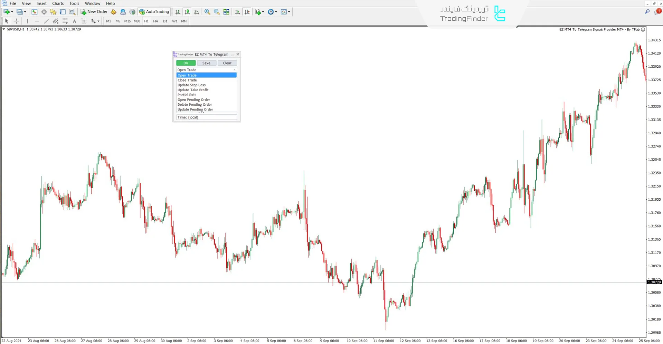Screen dimensions: 663x344
Task: Click the Zoom In magnifier icon
Action: (x=207, y=12)
